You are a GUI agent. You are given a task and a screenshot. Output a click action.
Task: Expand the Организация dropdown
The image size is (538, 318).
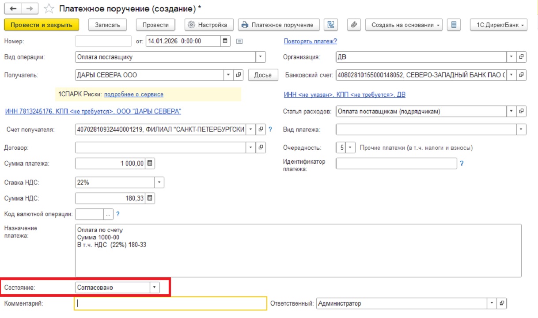(511, 57)
